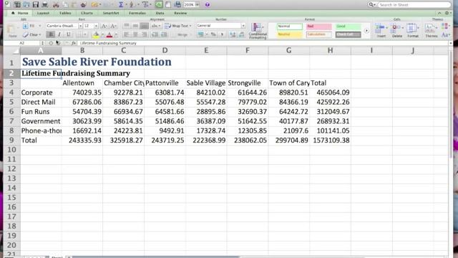Click the Save icon in the toolbar
Image resolution: width=458 pixels, height=258 pixels.
click(x=36, y=4)
